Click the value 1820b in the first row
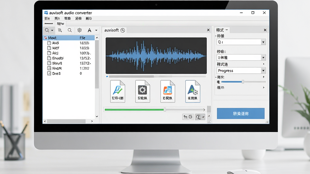Image resolution: width=310 pixels, height=174 pixels. 84,43
